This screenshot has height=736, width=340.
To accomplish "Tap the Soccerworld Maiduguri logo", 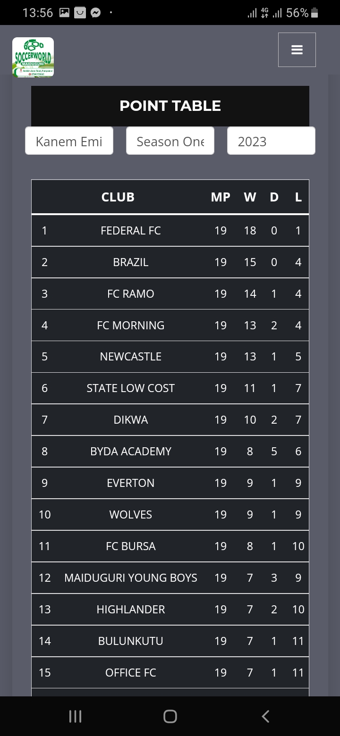I will [x=33, y=57].
